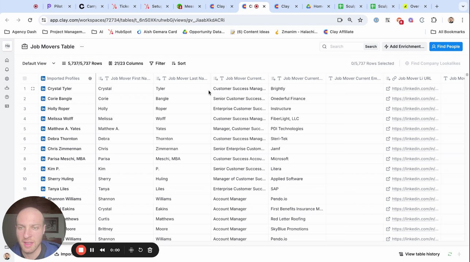Open the HubSpot bookmark
Viewport: 470px width, 262px height.
click(120, 32)
